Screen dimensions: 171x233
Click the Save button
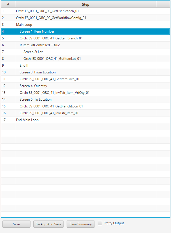click(16, 224)
